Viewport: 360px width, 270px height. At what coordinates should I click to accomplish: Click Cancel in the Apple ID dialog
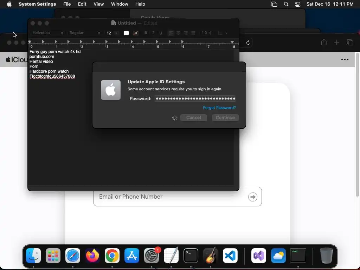pos(194,118)
